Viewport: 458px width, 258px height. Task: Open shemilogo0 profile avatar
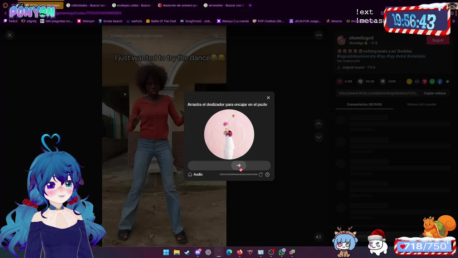[341, 40]
